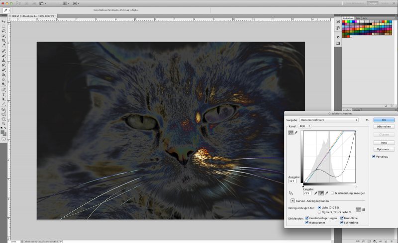
Task: Open the Optionen... button
Action: pos(384,149)
